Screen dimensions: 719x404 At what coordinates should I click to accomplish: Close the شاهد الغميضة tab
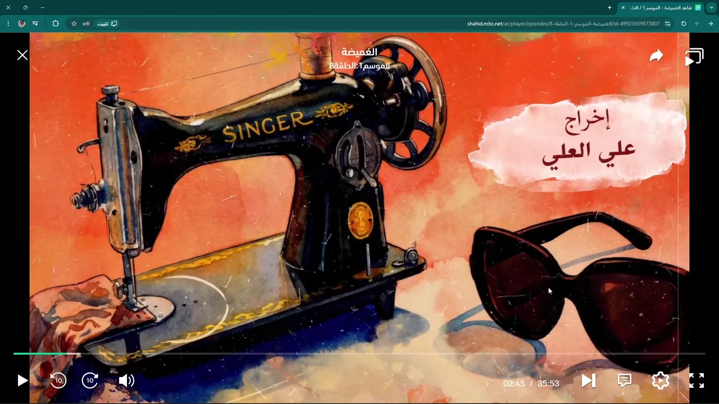coord(623,7)
